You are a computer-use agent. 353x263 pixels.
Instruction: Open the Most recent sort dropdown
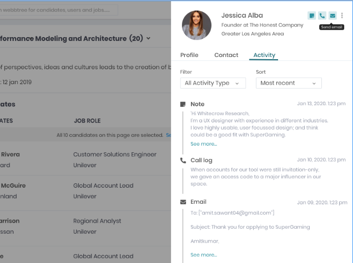point(289,83)
